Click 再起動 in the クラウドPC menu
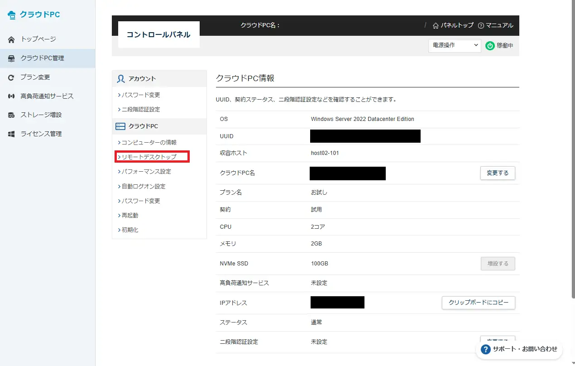 (x=129, y=215)
